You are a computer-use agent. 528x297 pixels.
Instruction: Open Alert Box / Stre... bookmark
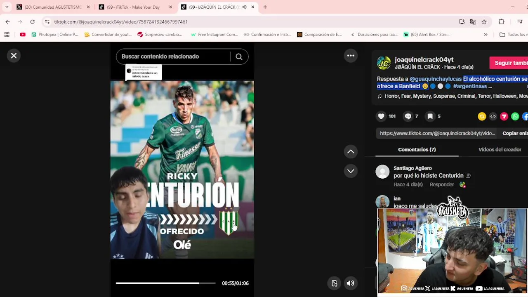(x=427, y=35)
